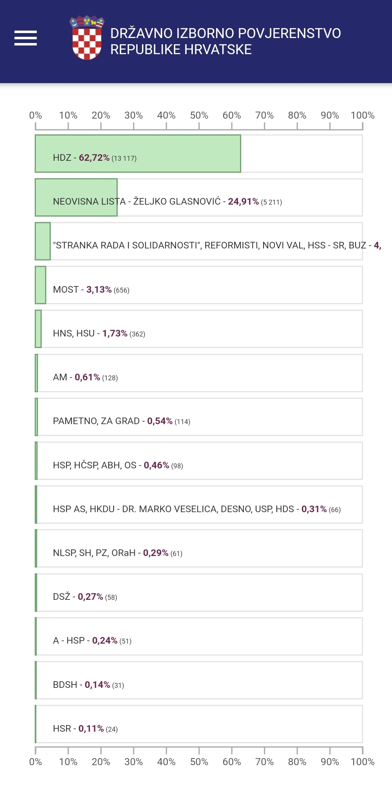Select the BDSH 0,14% result row

199,680
